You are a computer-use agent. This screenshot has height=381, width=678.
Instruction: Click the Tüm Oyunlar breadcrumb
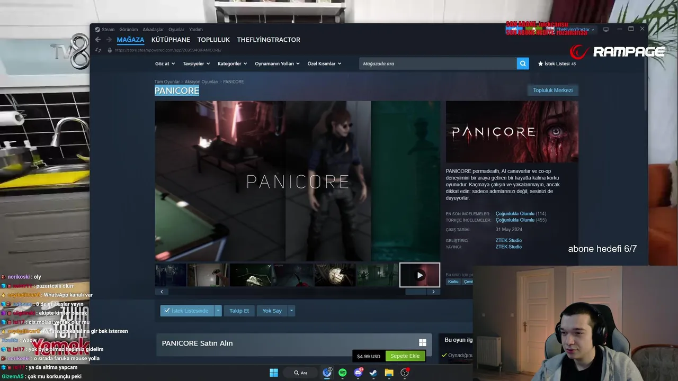167,82
